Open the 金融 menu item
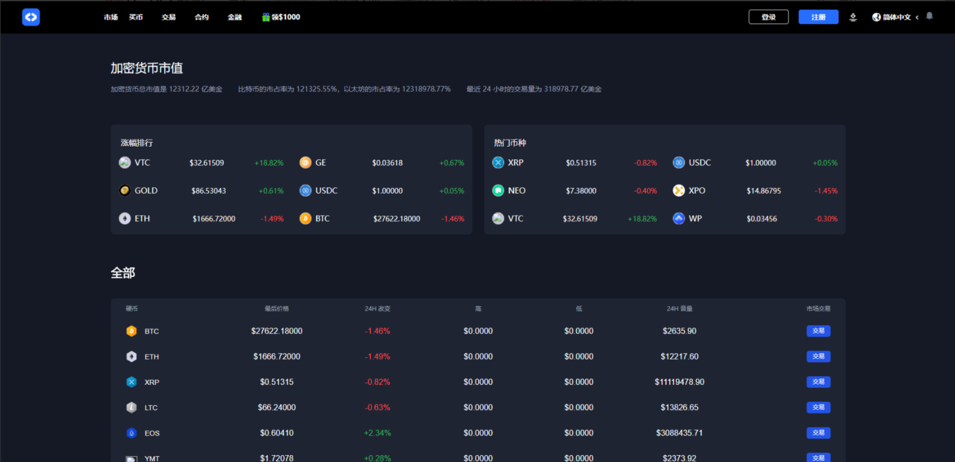This screenshot has width=955, height=462. pos(235,17)
